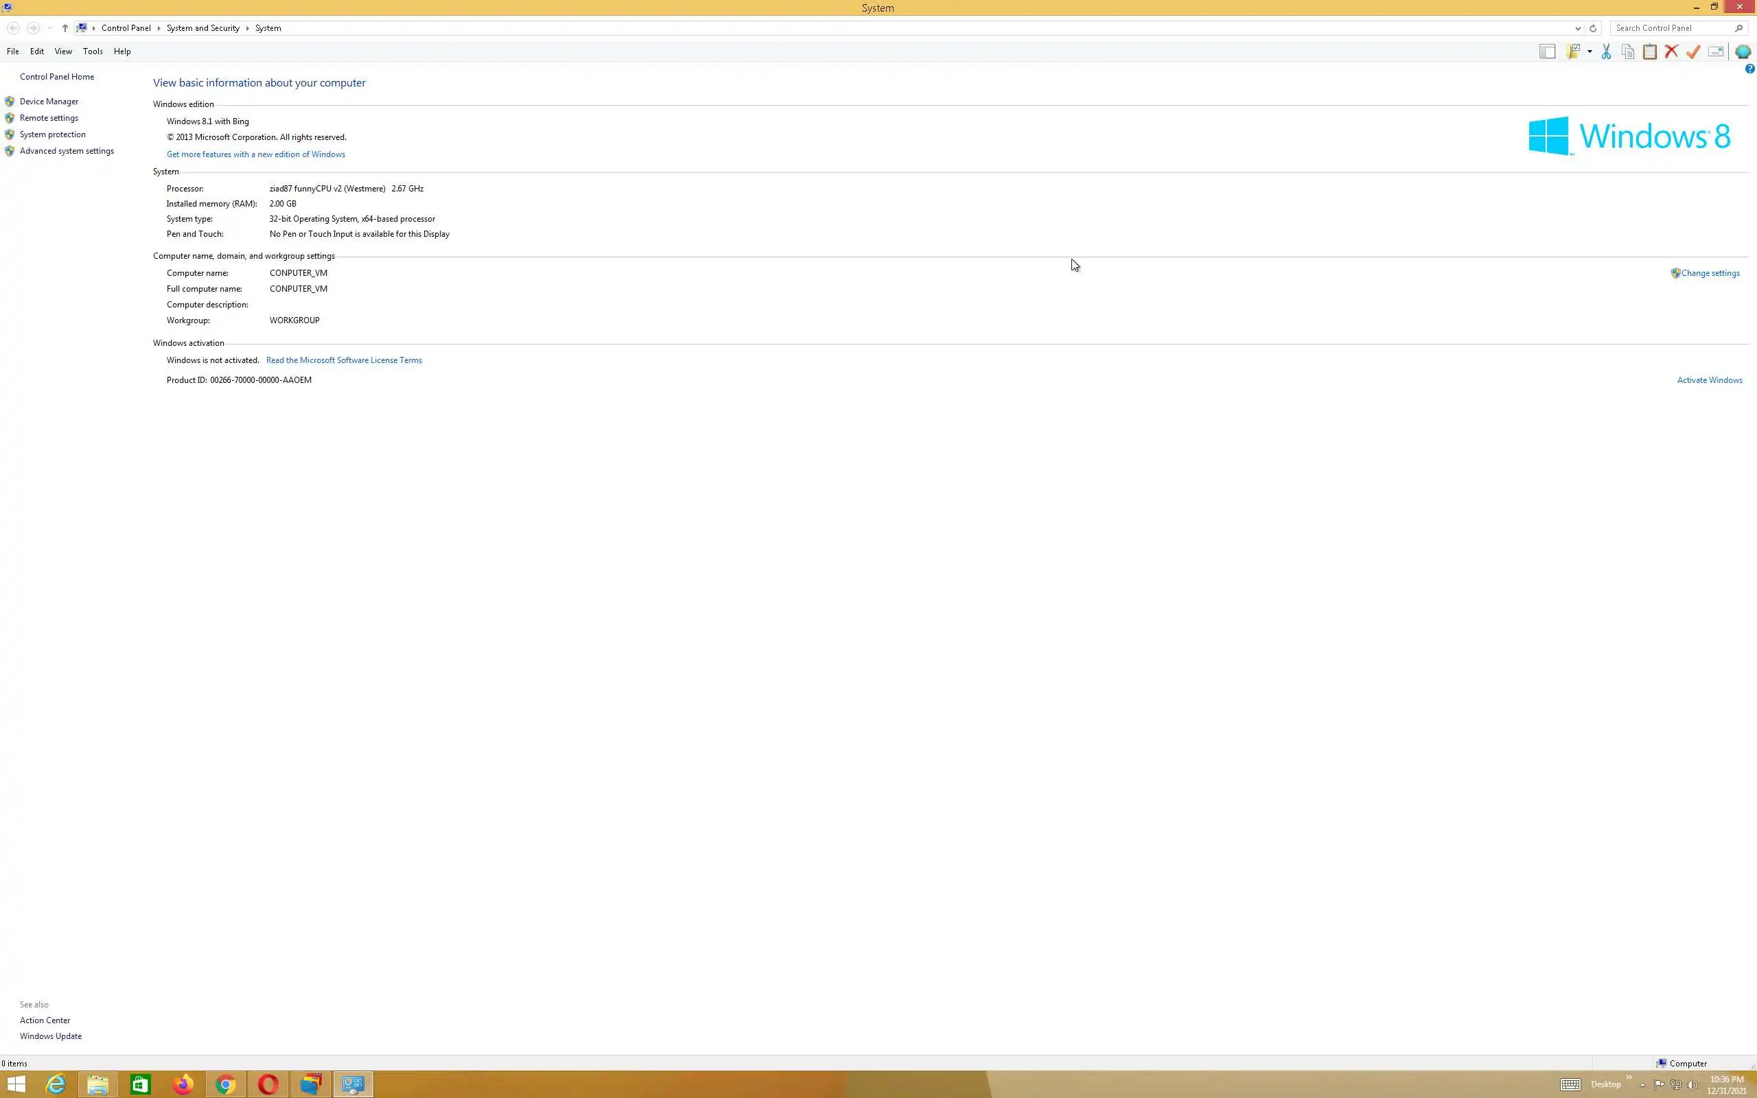Toggle the navigation pane layout icon
The height and width of the screenshot is (1098, 1757).
pyautogui.click(x=1547, y=51)
